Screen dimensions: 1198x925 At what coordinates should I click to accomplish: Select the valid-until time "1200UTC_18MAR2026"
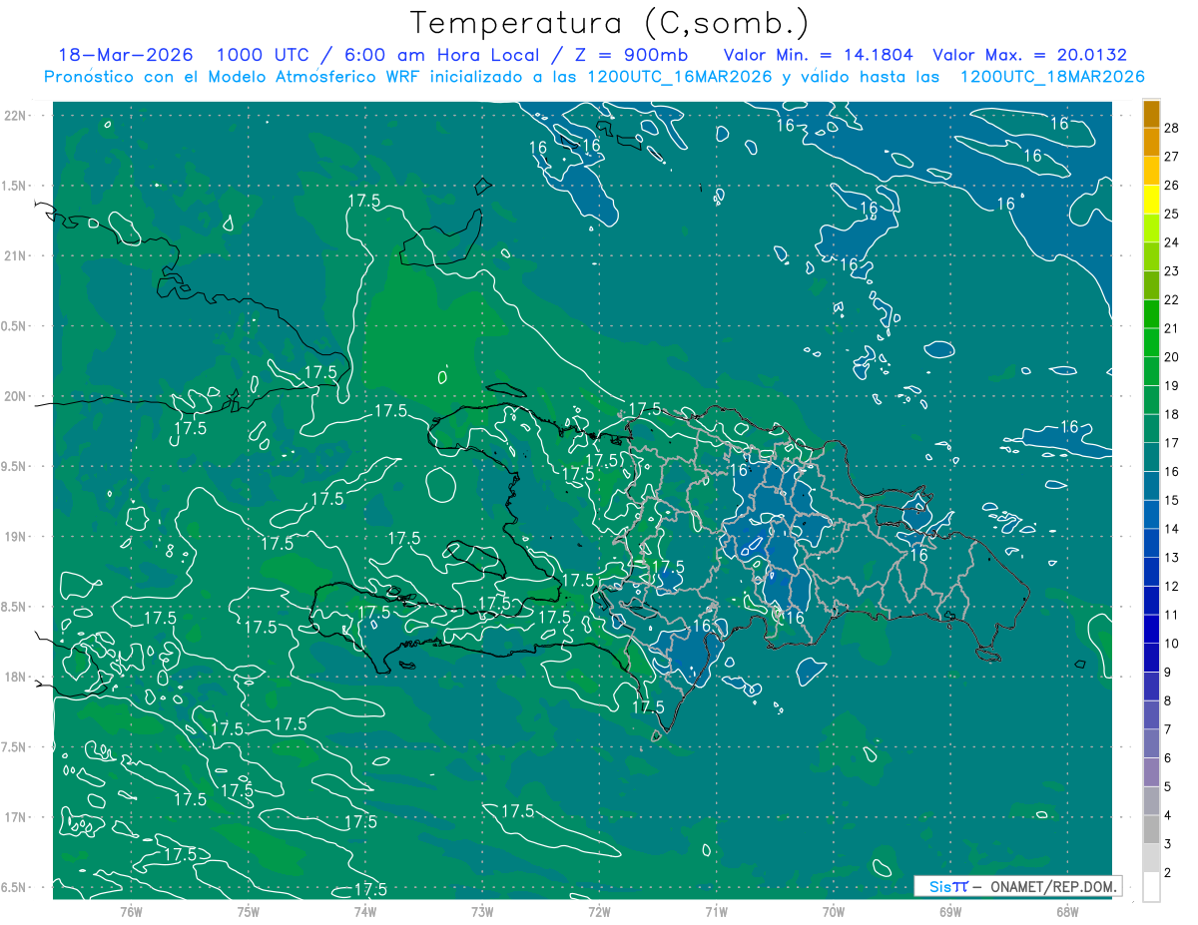coord(1051,77)
